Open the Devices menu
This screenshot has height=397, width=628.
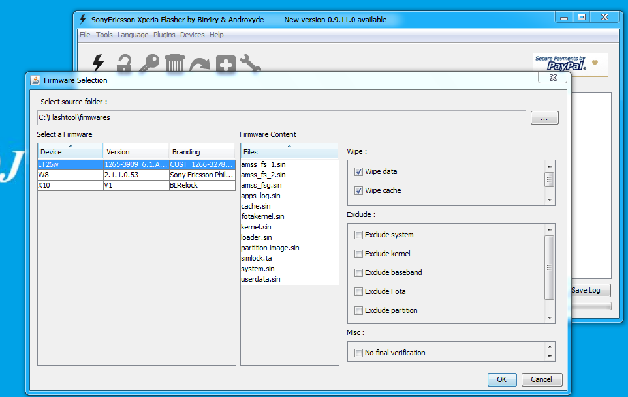coord(192,35)
